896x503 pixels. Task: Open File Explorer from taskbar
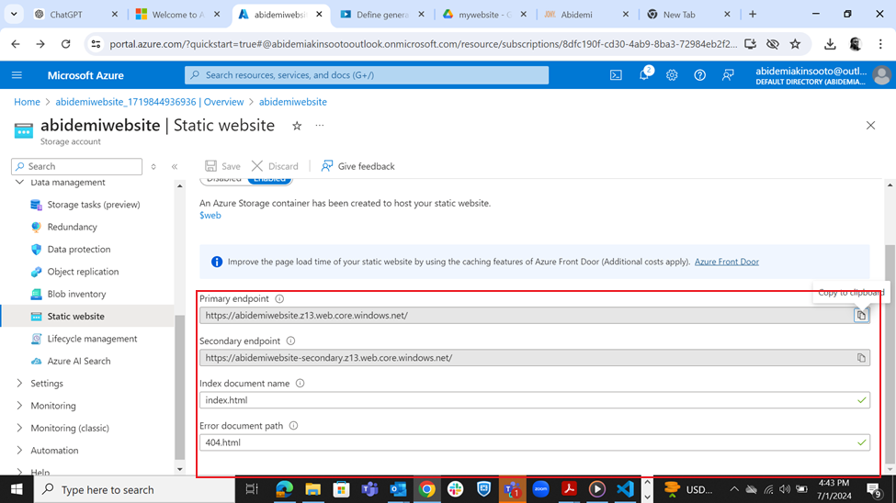pos(312,489)
